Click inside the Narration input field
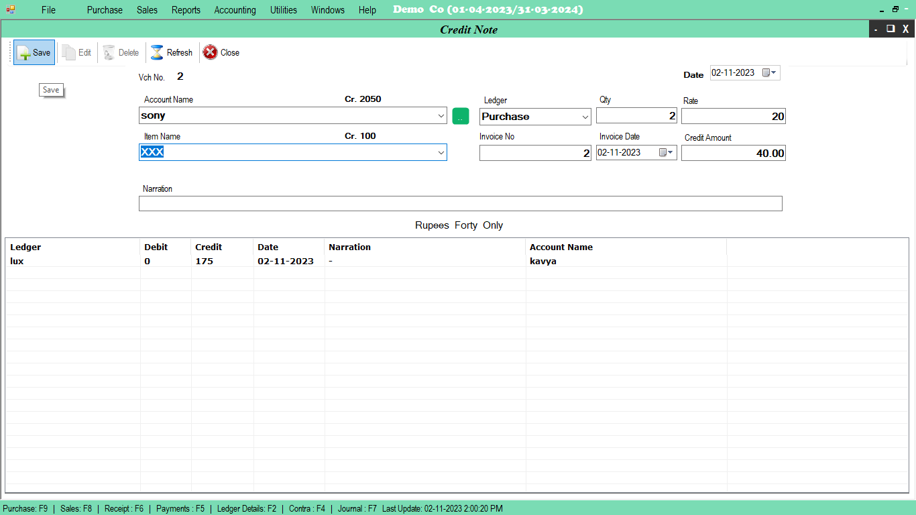Screen dimensions: 916x515 pyautogui.click(x=460, y=203)
